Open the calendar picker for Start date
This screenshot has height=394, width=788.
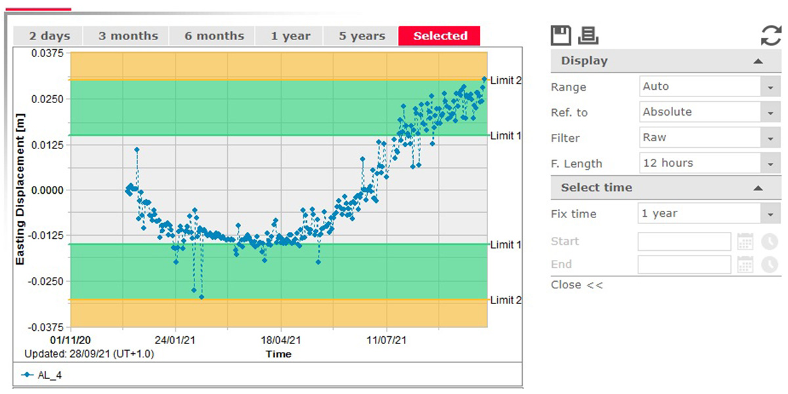pos(745,242)
